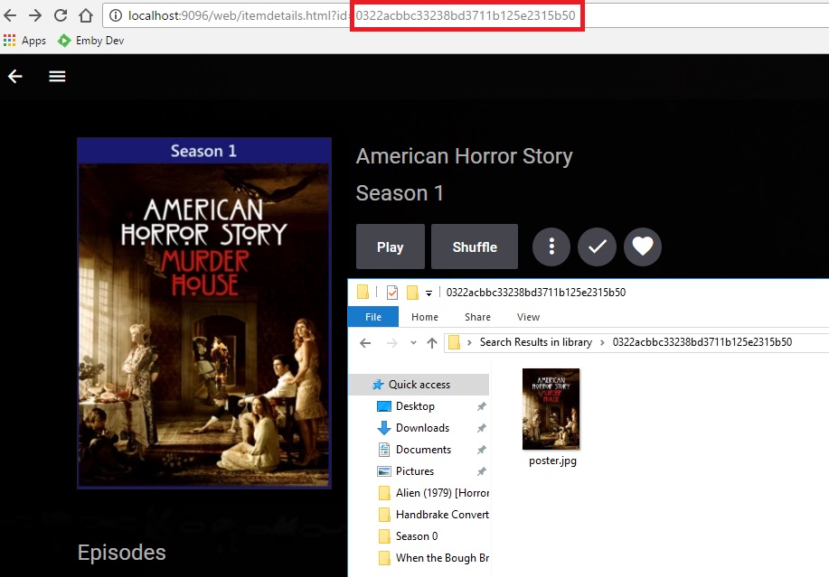
Task: Open the American Horror Story series link
Action: click(464, 156)
